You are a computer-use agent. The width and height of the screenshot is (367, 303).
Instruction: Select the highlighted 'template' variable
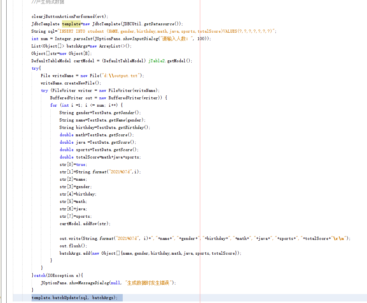(71, 24)
